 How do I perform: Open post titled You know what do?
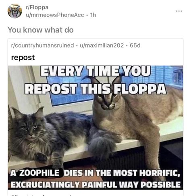click(x=41, y=30)
